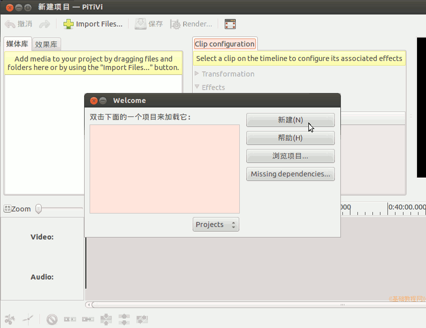The width and height of the screenshot is (426, 328).
Task: Click the timeline Zoom slider handle
Action: (x=39, y=209)
